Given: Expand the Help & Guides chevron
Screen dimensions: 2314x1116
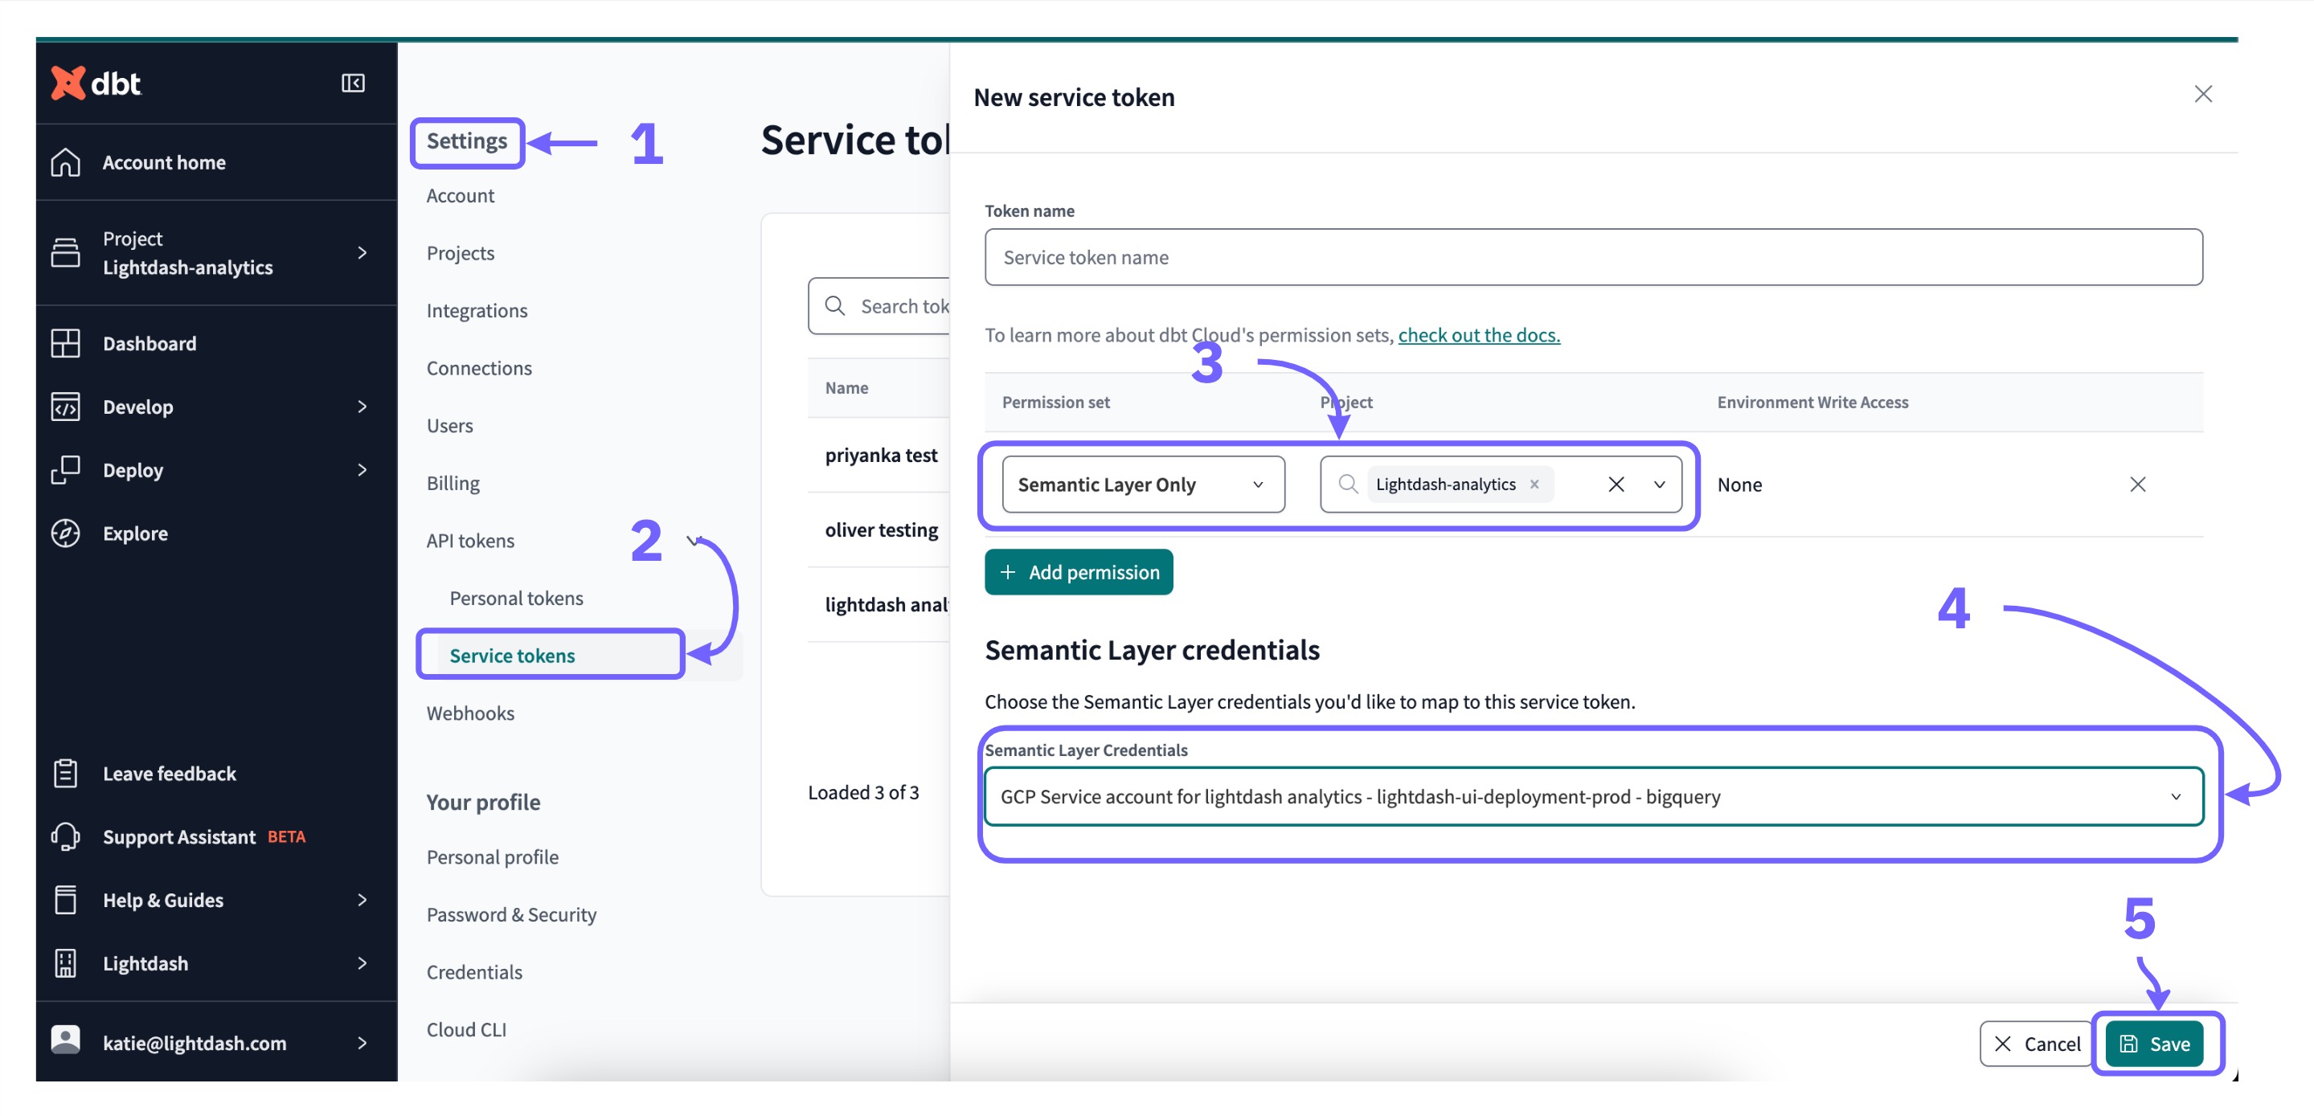Looking at the screenshot, I should tap(361, 900).
